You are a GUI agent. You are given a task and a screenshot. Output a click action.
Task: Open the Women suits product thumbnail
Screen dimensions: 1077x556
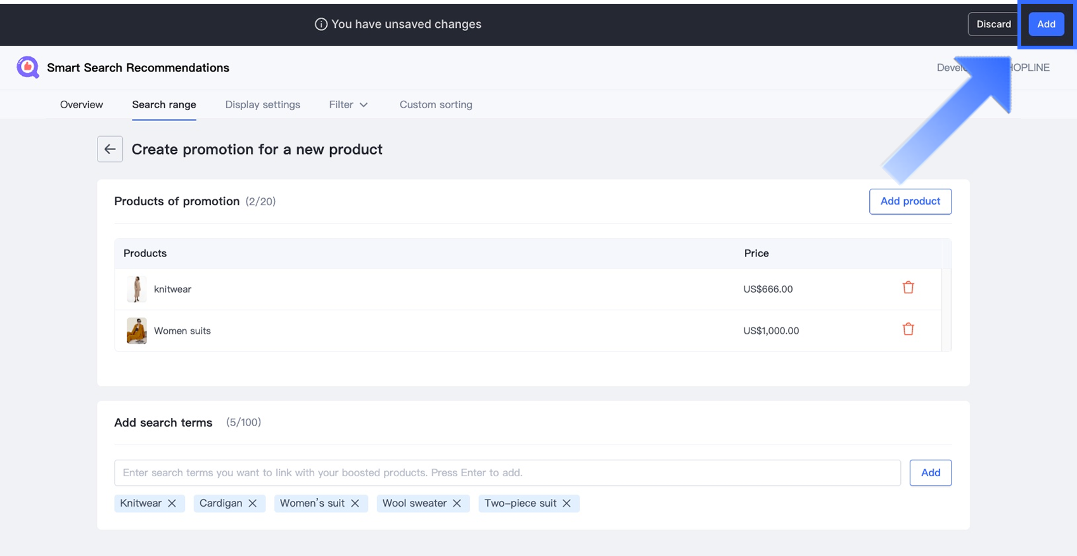[x=136, y=331]
